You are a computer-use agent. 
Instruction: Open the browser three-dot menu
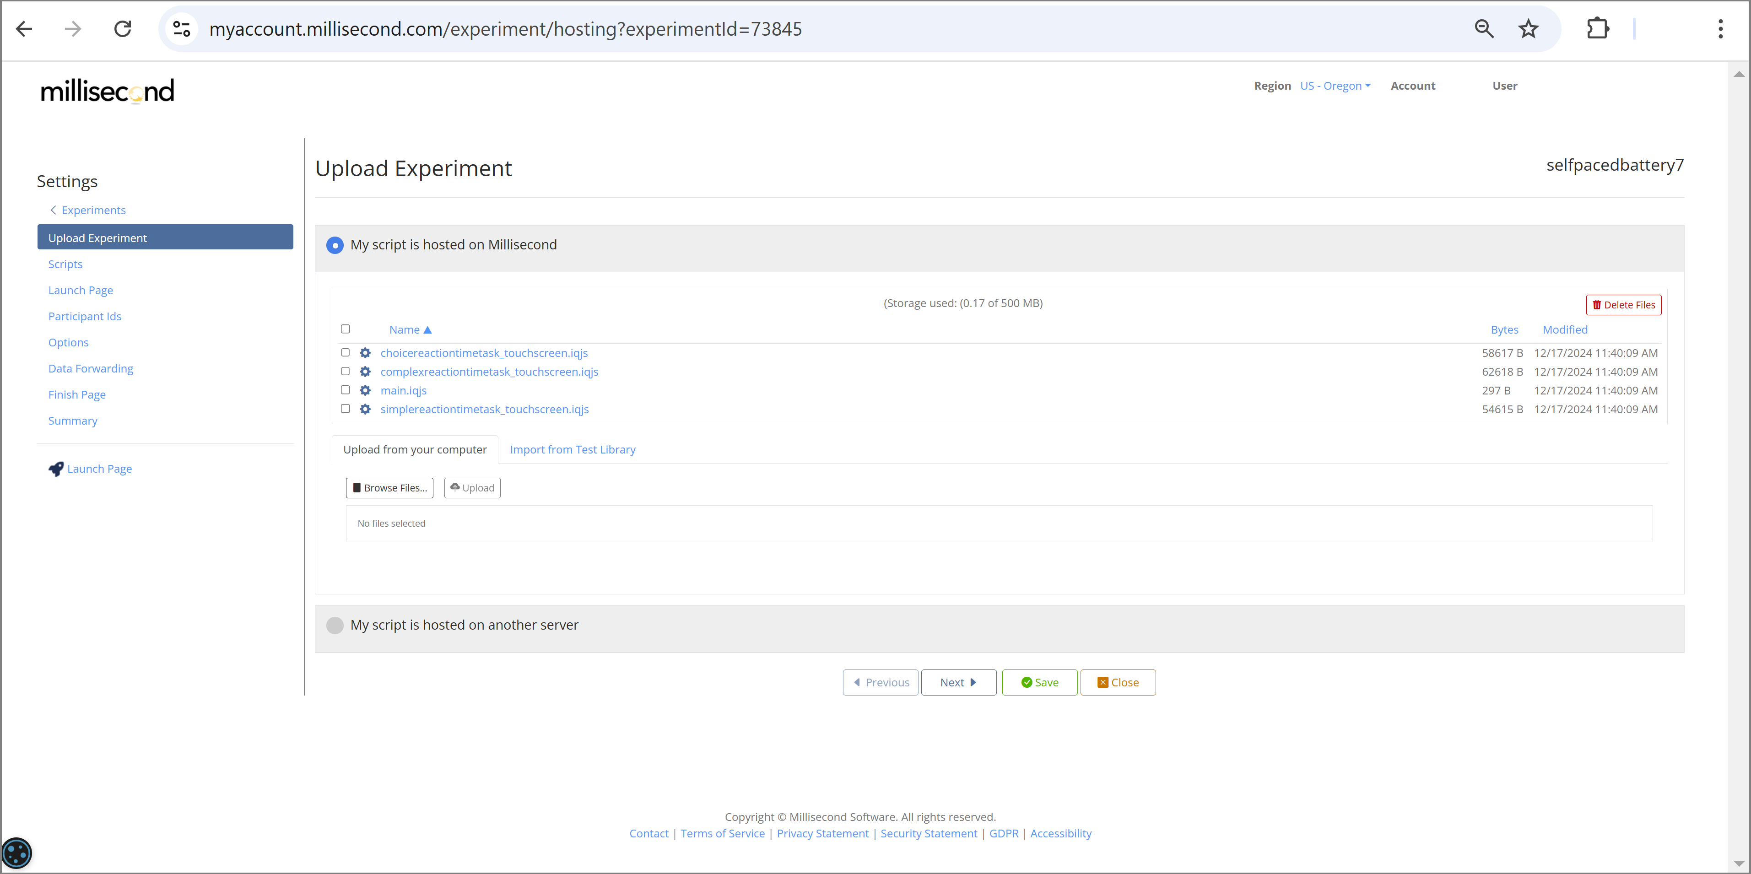(x=1720, y=29)
